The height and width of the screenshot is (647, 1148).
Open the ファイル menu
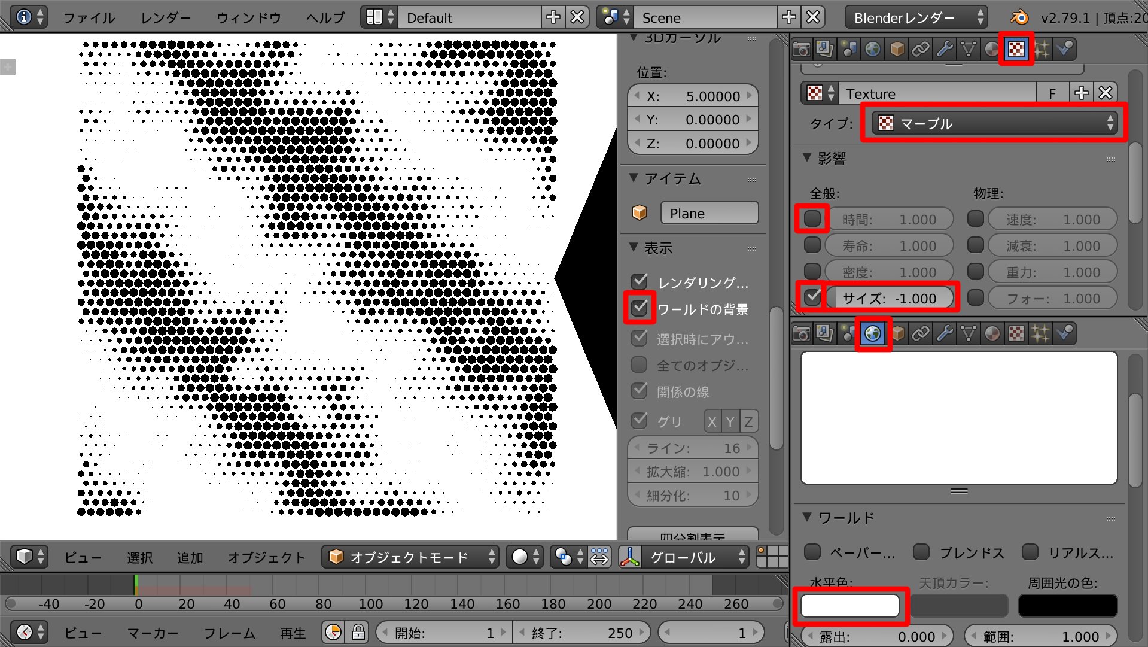click(89, 18)
